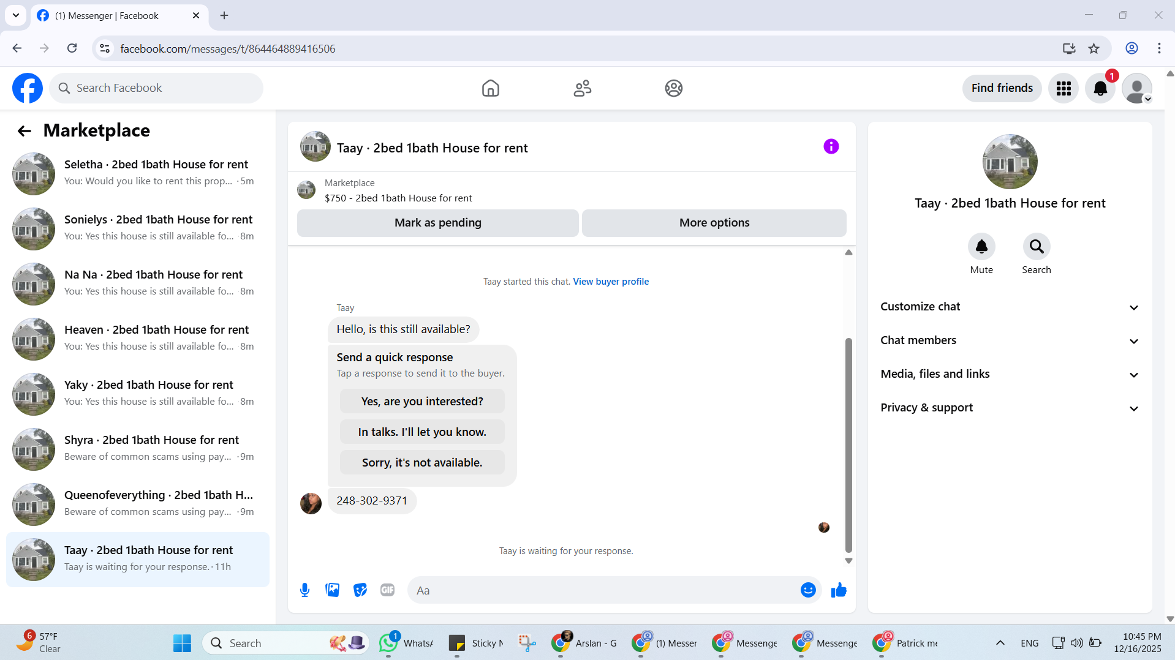The width and height of the screenshot is (1175, 660).
Task: Open the account profile avatar menu
Action: click(1137, 88)
